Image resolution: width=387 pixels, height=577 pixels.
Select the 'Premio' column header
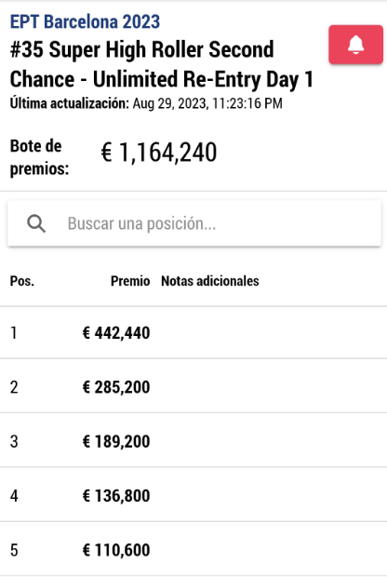pos(130,281)
